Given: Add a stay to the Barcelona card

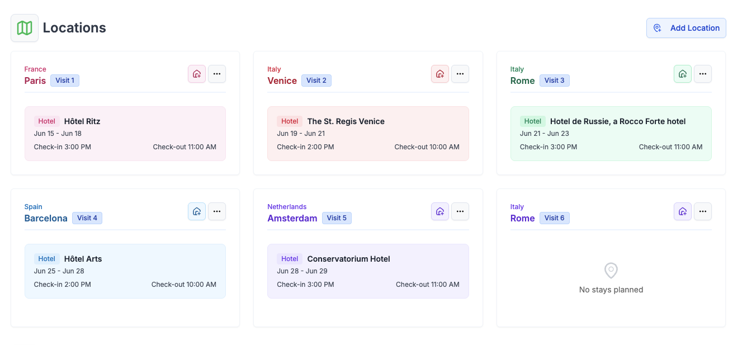Looking at the screenshot, I should (196, 211).
